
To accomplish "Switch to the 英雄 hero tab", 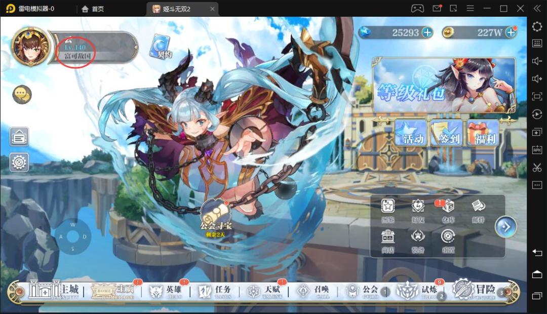I will pyautogui.click(x=166, y=291).
